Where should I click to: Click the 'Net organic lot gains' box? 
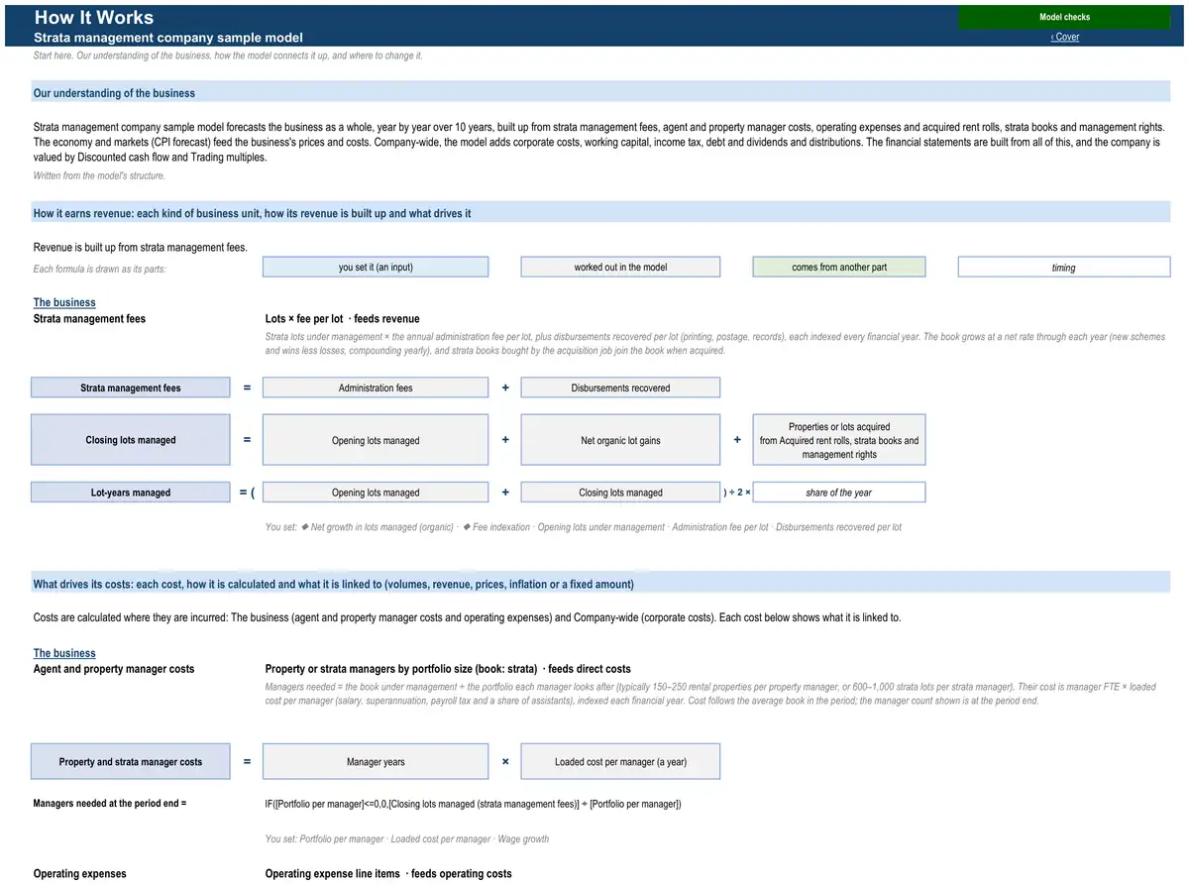[x=620, y=440]
